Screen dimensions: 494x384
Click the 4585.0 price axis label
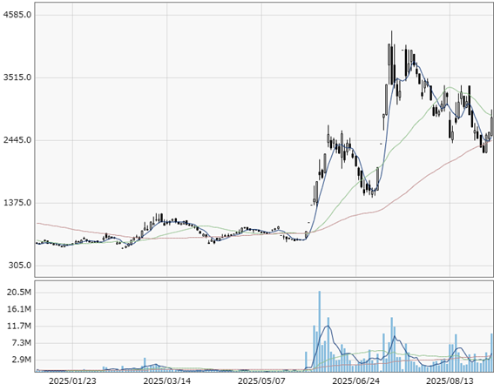(x=17, y=15)
